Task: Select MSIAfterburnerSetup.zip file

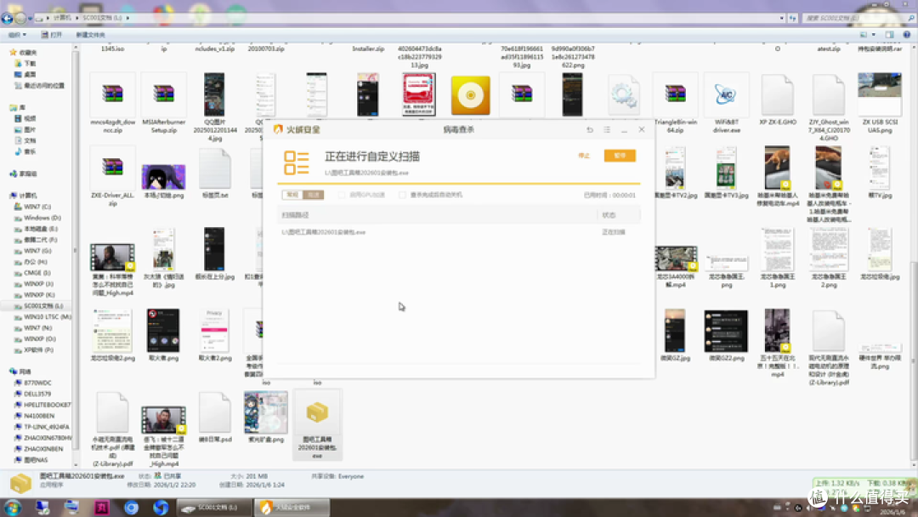Action: tap(164, 104)
